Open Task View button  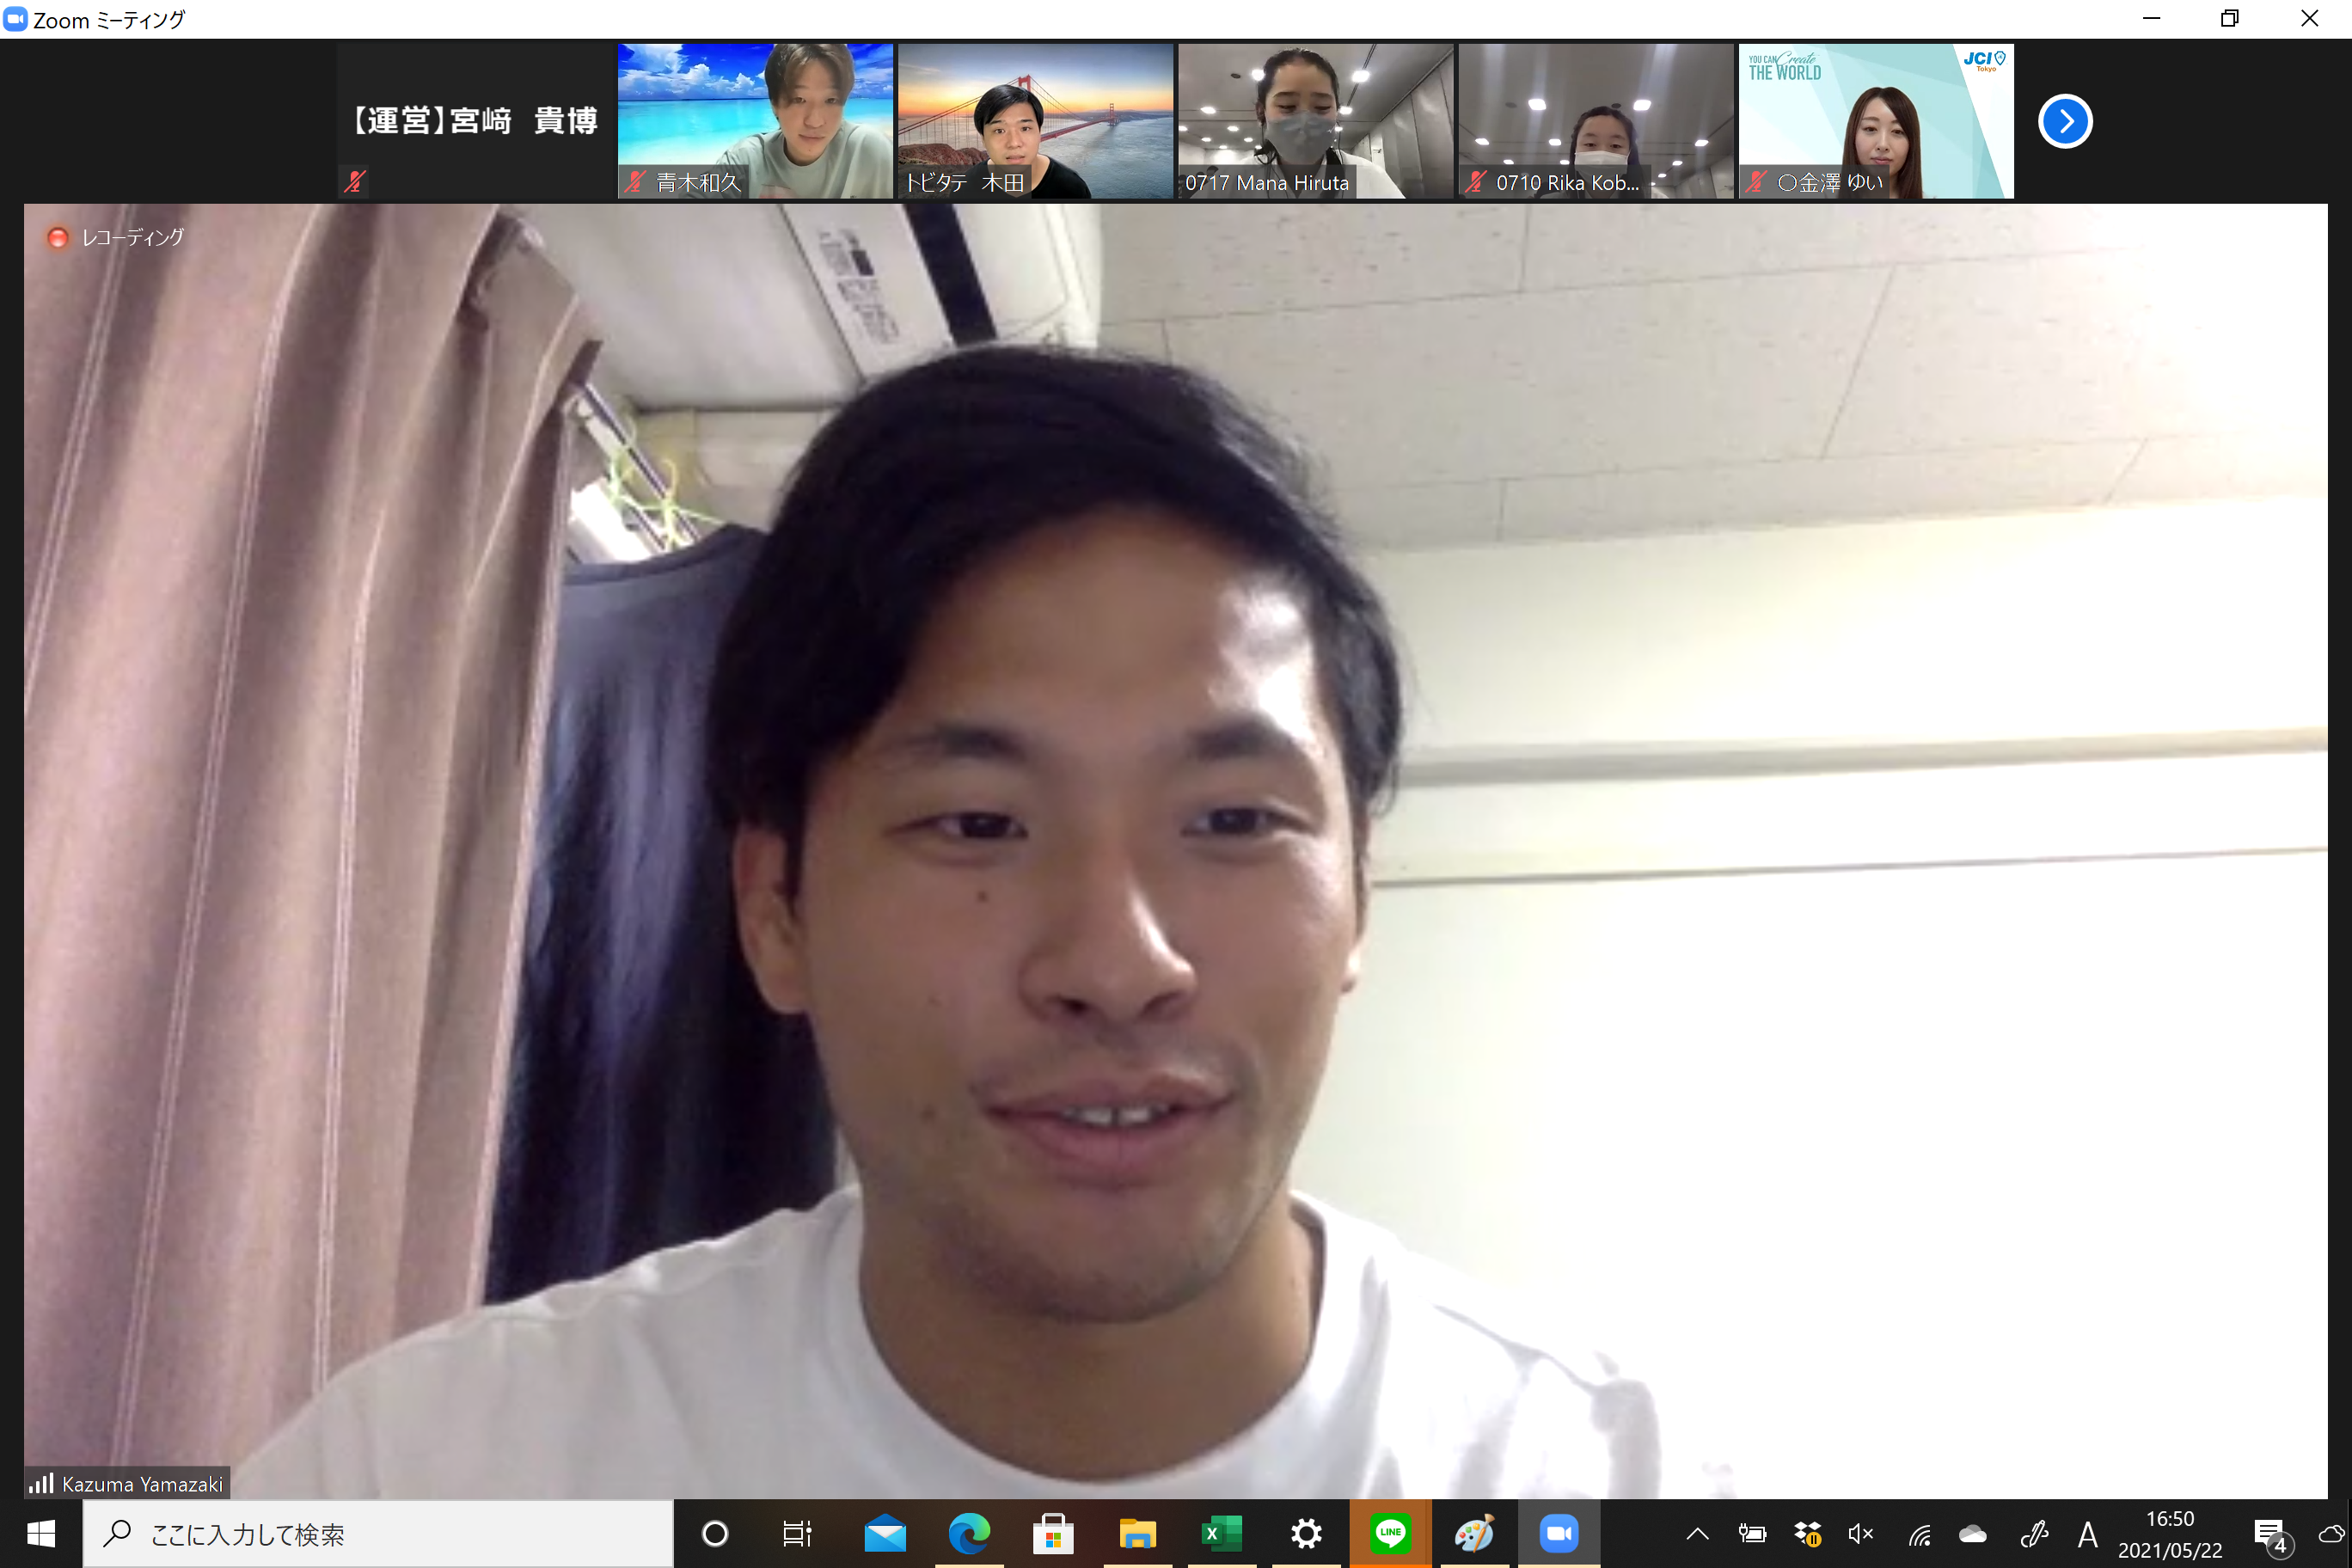[x=796, y=1533]
